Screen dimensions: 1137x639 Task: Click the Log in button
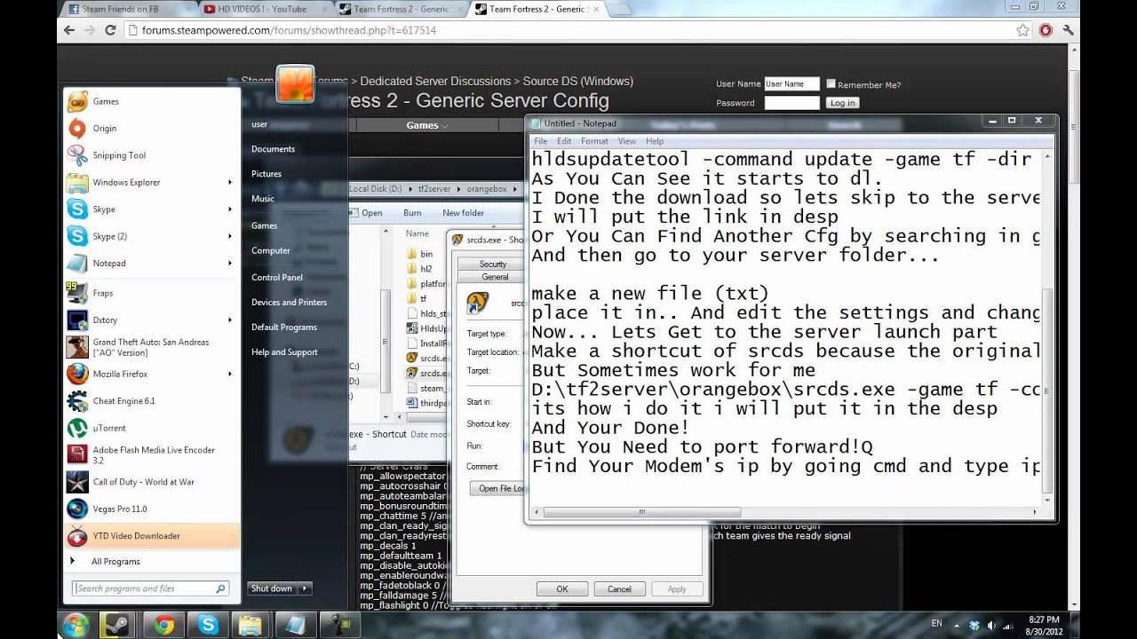click(842, 103)
